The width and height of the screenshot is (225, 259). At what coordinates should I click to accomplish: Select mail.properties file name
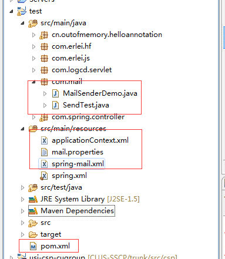pyautogui.click(x=78, y=152)
